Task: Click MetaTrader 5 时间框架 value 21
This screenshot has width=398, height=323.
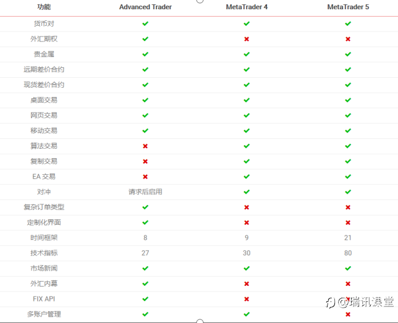Action: 348,238
